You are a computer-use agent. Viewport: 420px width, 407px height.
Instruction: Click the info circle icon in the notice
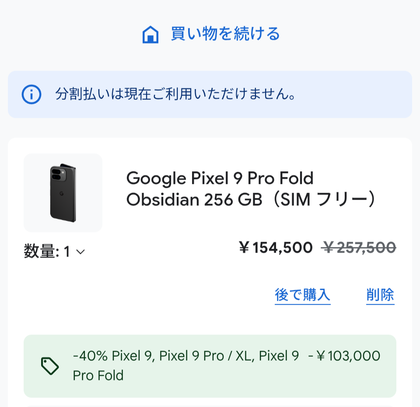(x=31, y=95)
